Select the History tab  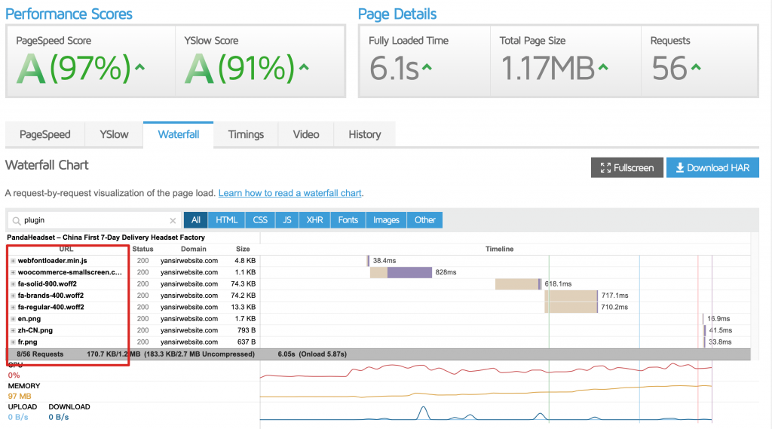(364, 134)
